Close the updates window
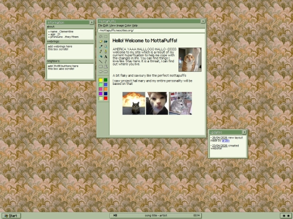The image size is (293, 219). click(244, 132)
